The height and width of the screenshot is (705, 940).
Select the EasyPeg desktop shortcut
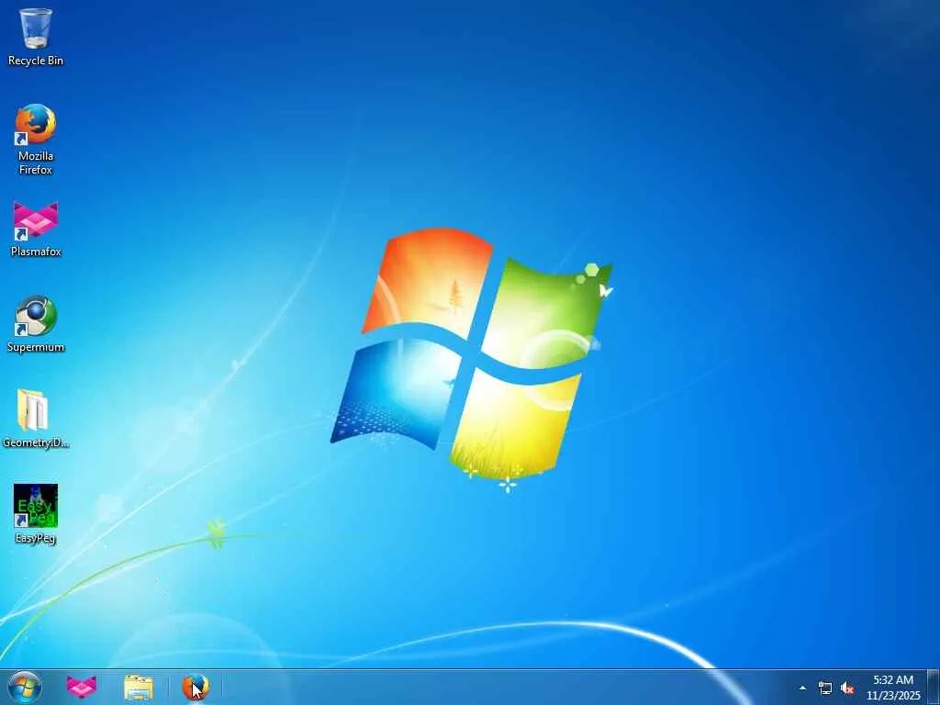point(36,514)
